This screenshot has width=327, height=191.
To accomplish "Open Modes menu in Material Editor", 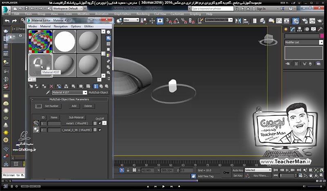I will point(33,26).
